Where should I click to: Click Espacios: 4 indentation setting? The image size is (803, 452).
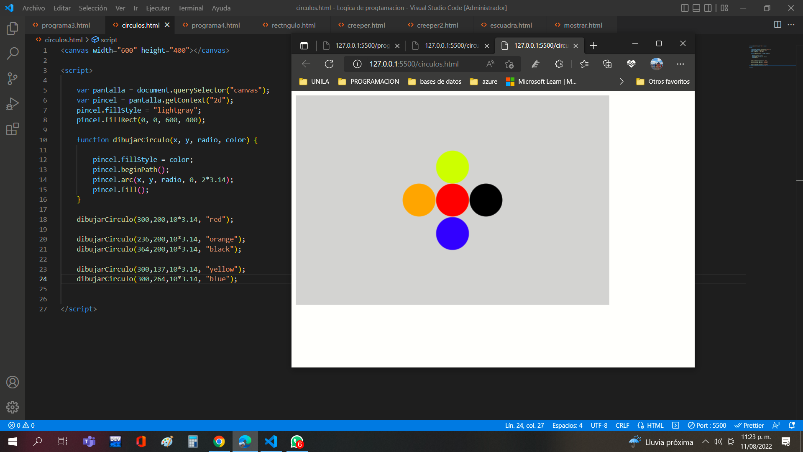pos(567,425)
